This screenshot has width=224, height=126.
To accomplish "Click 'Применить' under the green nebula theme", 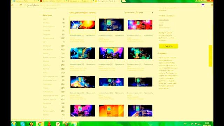I will tap(148, 64).
